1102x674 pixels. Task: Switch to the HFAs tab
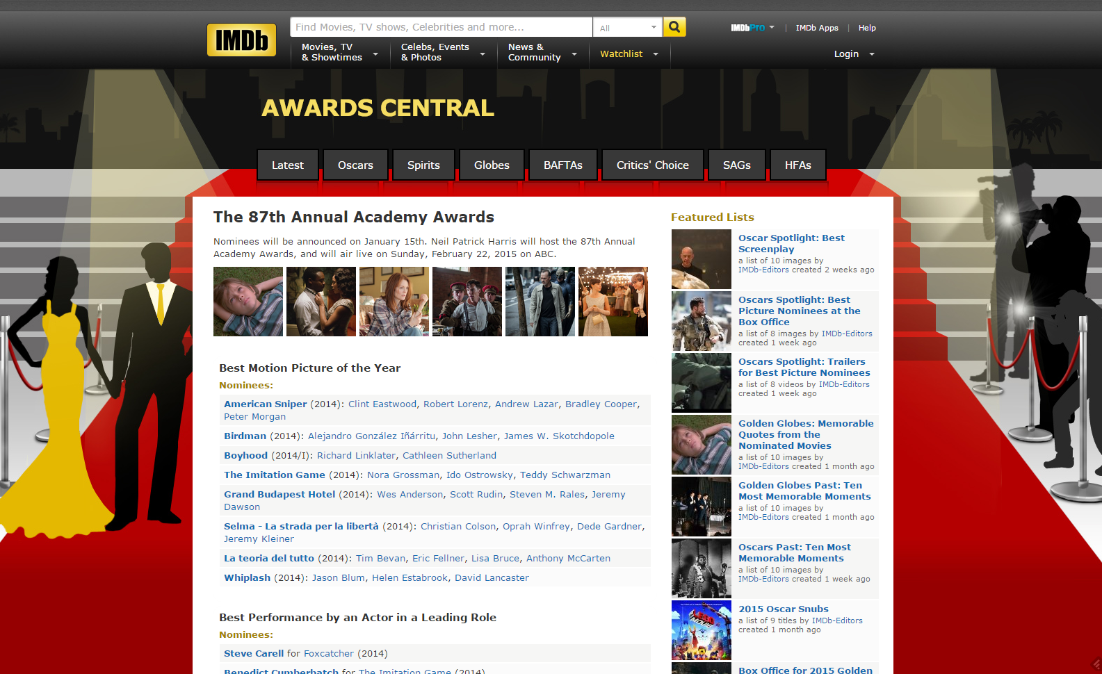point(798,165)
